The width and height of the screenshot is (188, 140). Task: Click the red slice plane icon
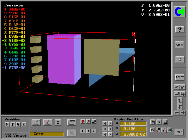pos(83,121)
